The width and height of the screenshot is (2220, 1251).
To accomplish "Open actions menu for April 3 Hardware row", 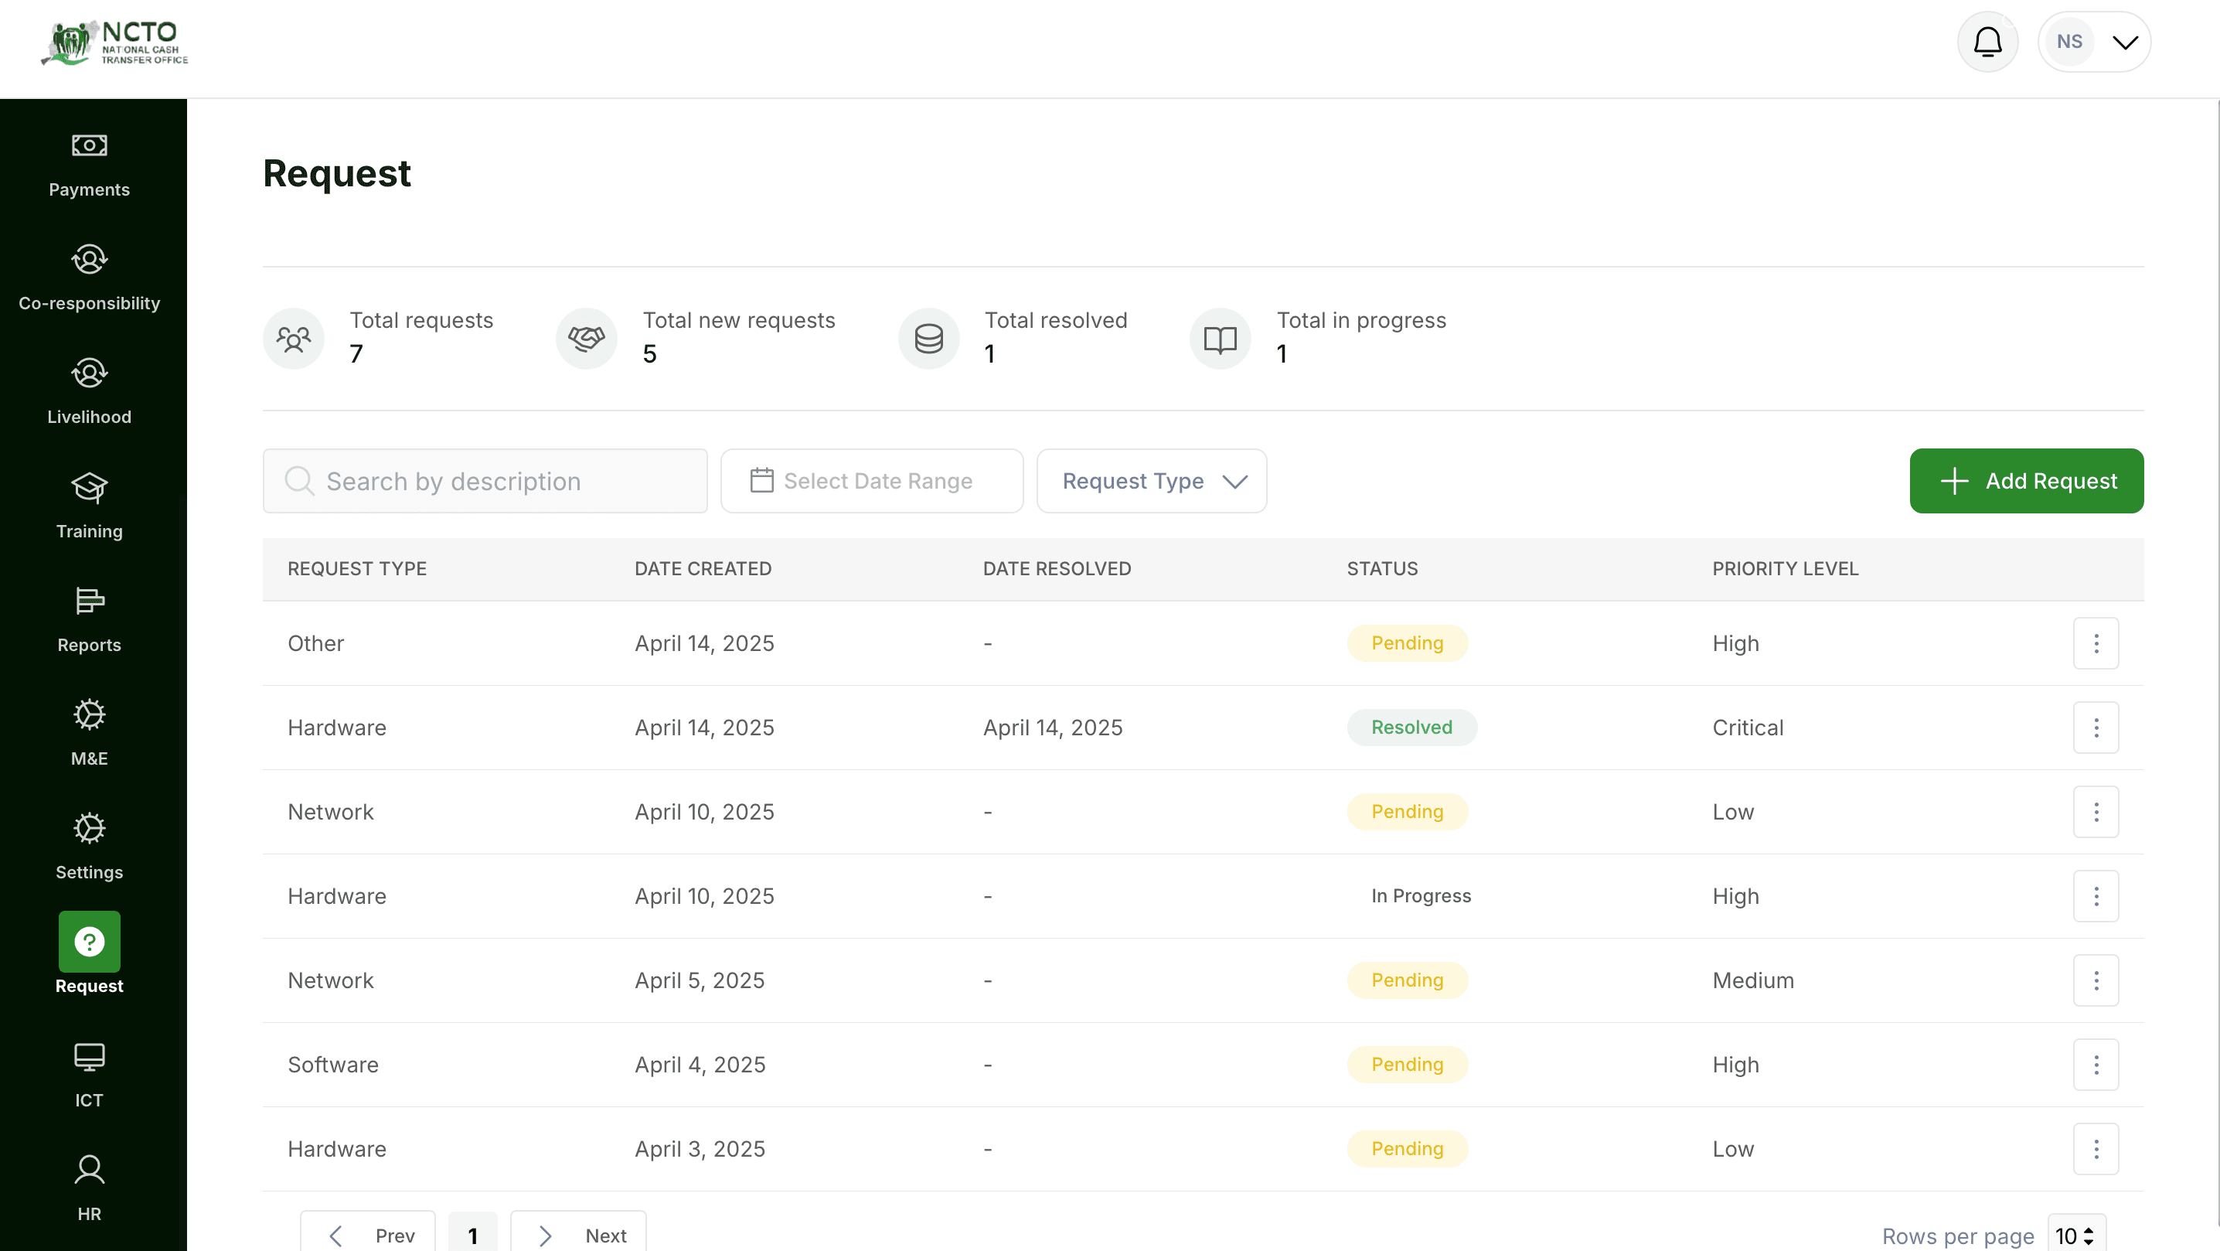I will point(2096,1148).
